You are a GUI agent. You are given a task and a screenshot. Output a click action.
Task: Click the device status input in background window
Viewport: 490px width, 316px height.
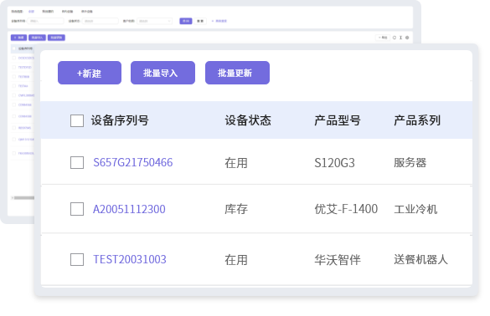101,21
